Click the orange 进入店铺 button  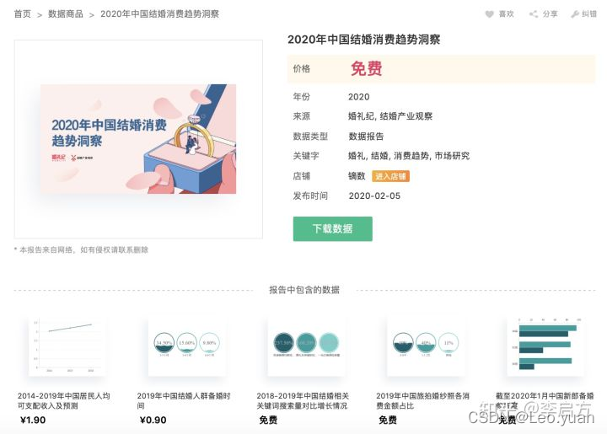click(x=390, y=176)
